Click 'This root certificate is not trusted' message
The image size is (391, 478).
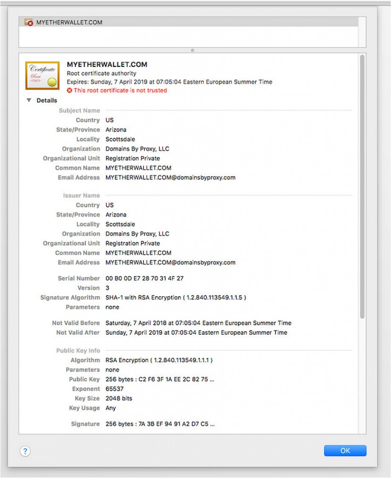point(120,91)
